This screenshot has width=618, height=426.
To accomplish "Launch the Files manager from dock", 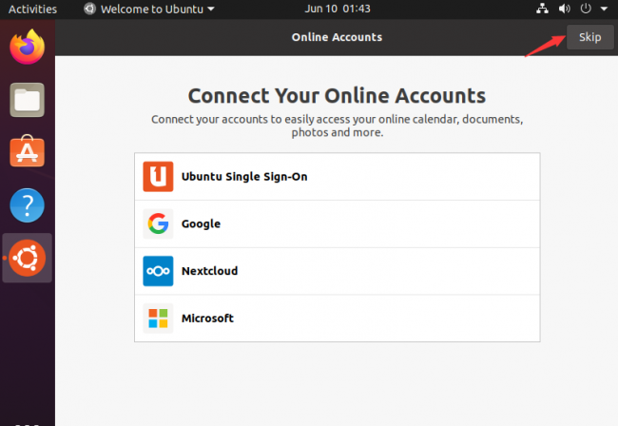I will click(28, 100).
